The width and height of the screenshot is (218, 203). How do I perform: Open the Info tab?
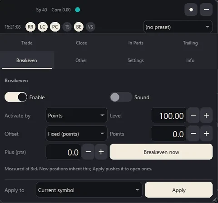pos(190,60)
